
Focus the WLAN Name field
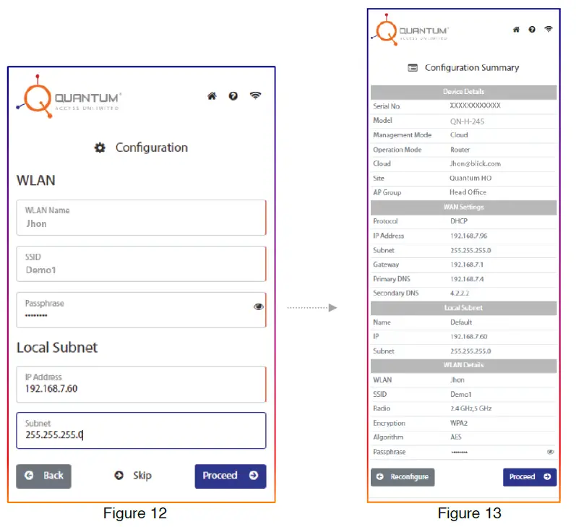click(141, 218)
